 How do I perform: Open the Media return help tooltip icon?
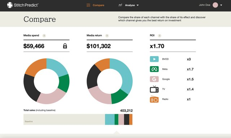click(x=107, y=36)
